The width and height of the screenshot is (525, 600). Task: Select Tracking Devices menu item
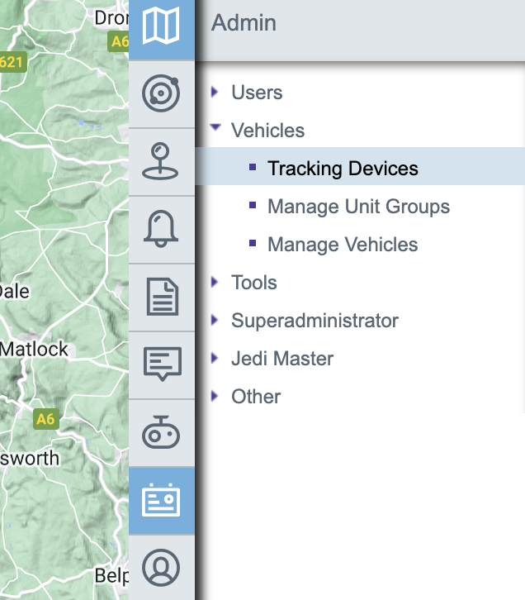pos(343,169)
